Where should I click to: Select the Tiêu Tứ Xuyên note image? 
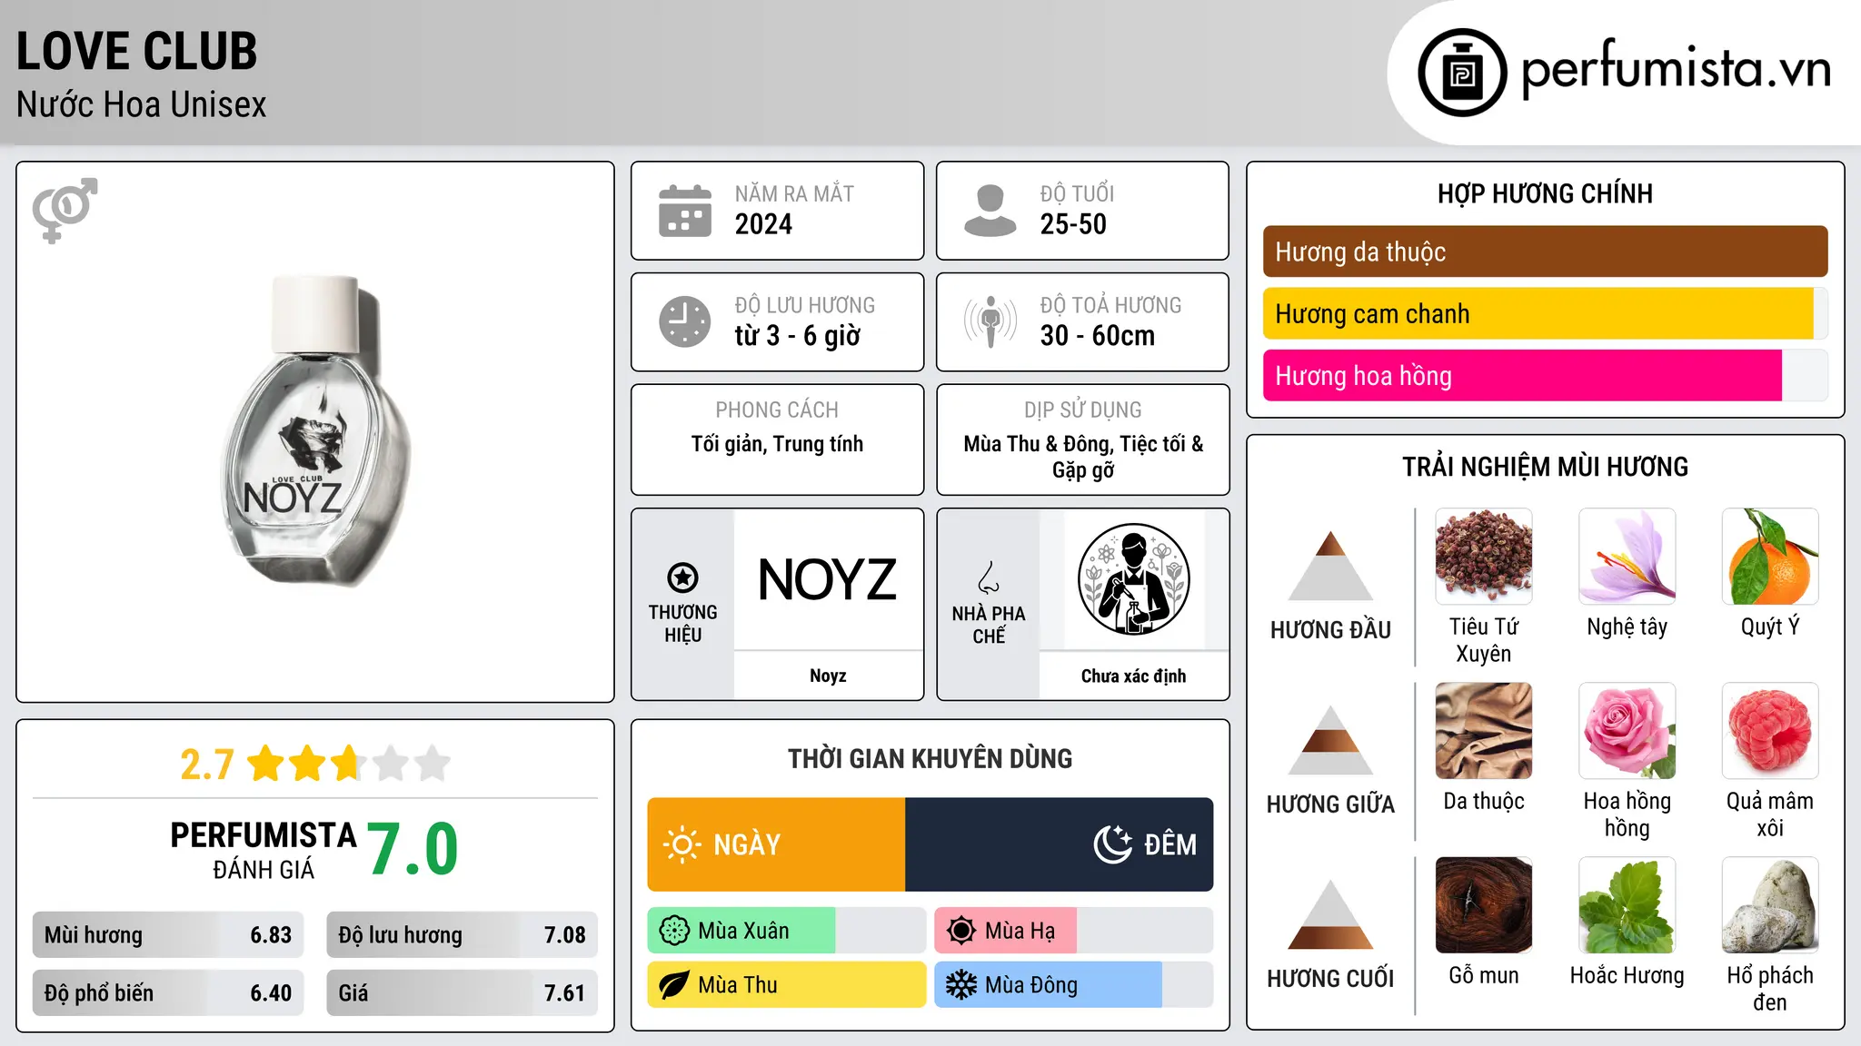(1484, 557)
